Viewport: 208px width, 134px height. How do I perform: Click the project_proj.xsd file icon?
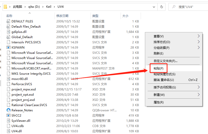[x=8, y=100]
